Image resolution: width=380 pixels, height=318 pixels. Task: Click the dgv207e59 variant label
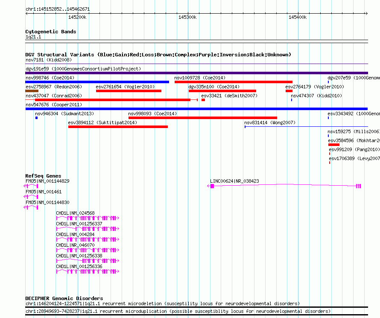pyautogui.click(x=354, y=78)
